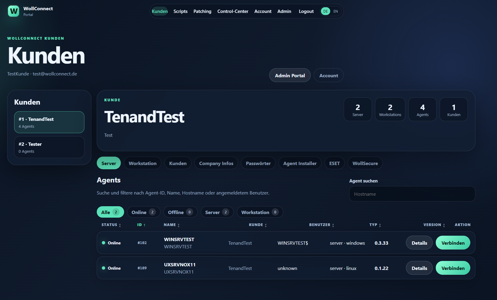497x300 pixels.
Task: Click the WollConnect W logo icon
Action: pos(14,11)
